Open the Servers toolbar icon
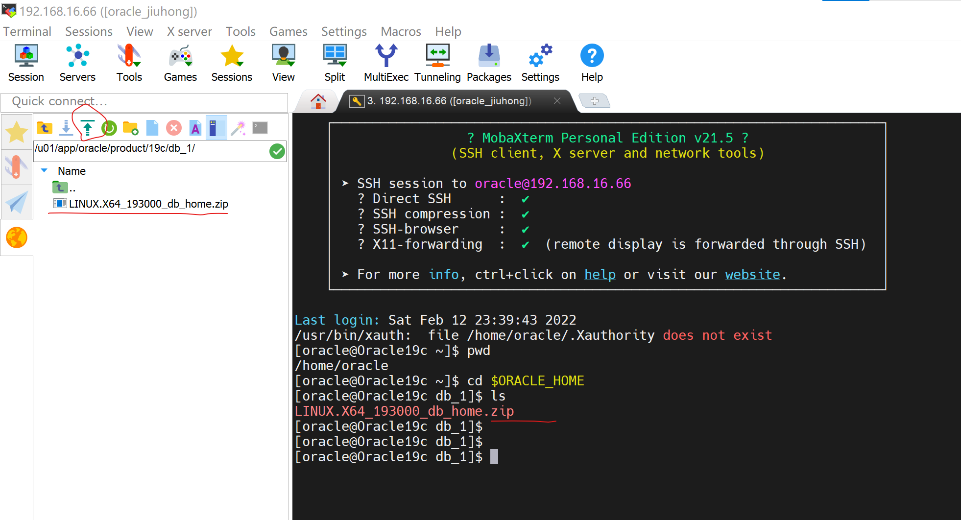This screenshot has height=520, width=961. [x=77, y=63]
